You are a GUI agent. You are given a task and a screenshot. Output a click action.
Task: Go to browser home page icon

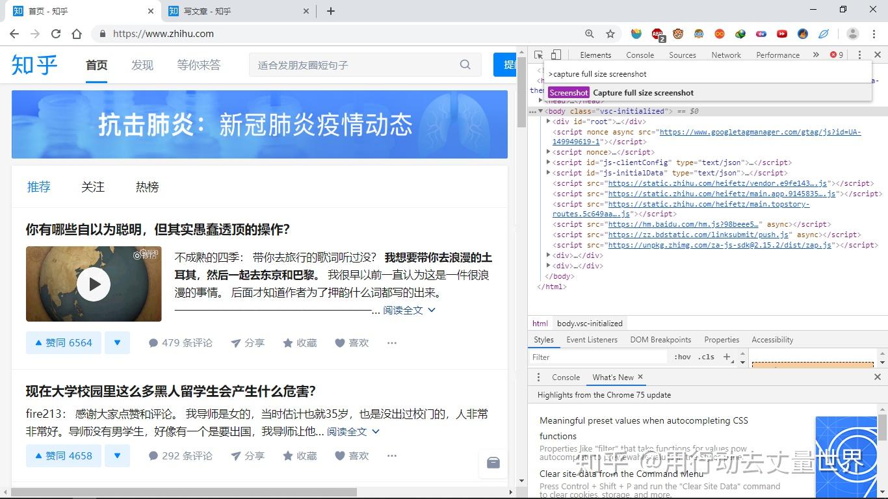[77, 34]
